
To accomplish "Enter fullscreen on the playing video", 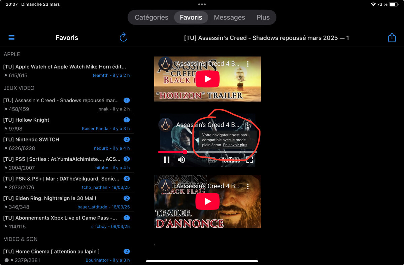I will click(x=249, y=160).
